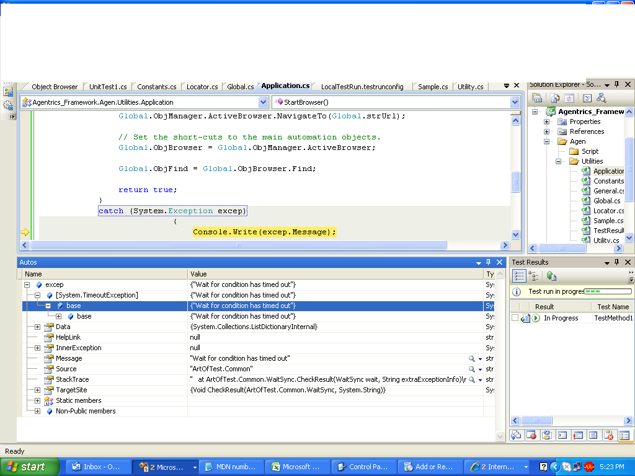Click Show All Files in Solution Explorer
635x476 pixels.
pyautogui.click(x=554, y=98)
